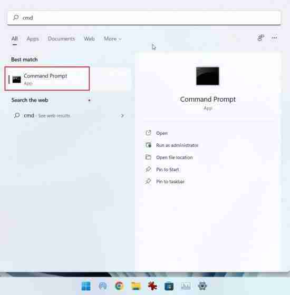Select the All filter tab
This screenshot has width=290, height=295.
click(x=15, y=39)
